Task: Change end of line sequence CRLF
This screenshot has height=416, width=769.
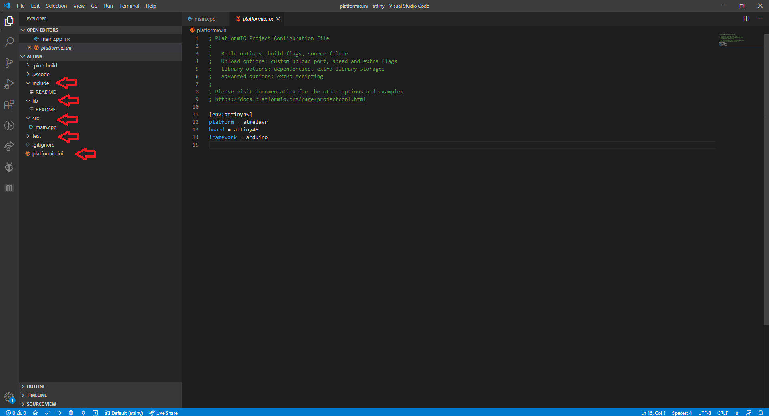Action: [x=723, y=413]
